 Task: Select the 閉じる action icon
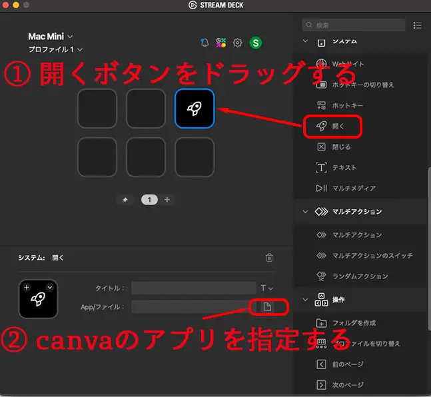tap(321, 147)
